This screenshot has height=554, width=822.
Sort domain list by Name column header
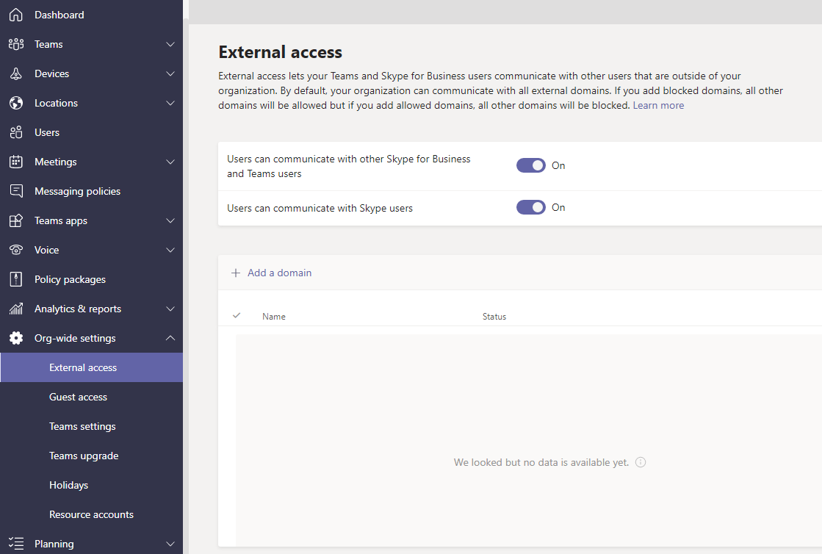coord(274,317)
